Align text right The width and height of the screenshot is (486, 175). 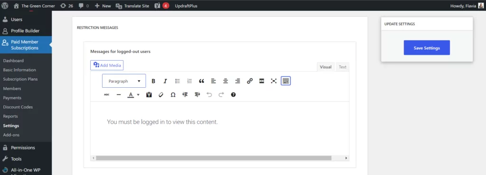tap(237, 81)
